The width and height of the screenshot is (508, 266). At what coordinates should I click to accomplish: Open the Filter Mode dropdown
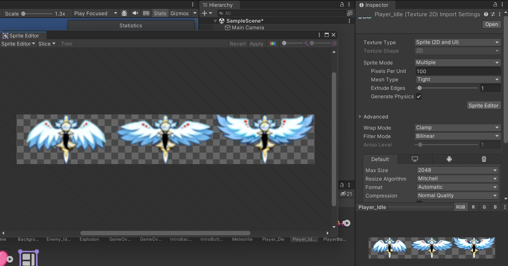[457, 136]
